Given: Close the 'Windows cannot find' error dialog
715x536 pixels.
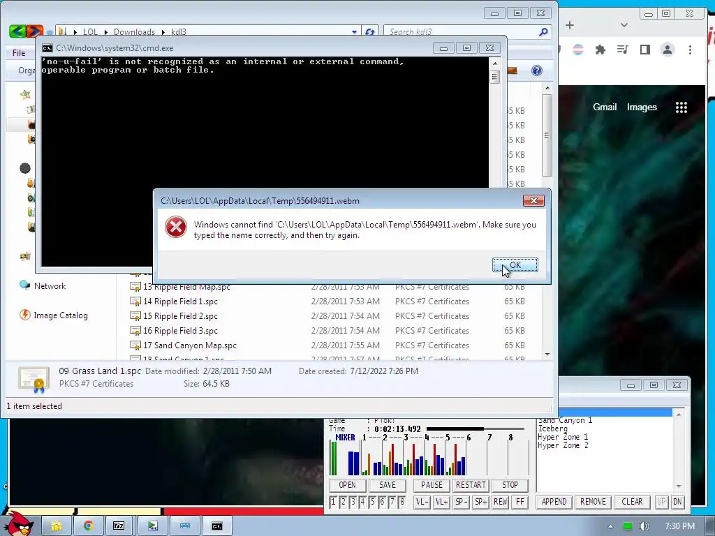Looking at the screenshot, I should click(533, 200).
